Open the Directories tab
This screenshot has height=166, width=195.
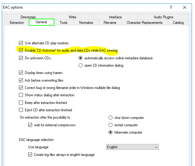coord(28,17)
